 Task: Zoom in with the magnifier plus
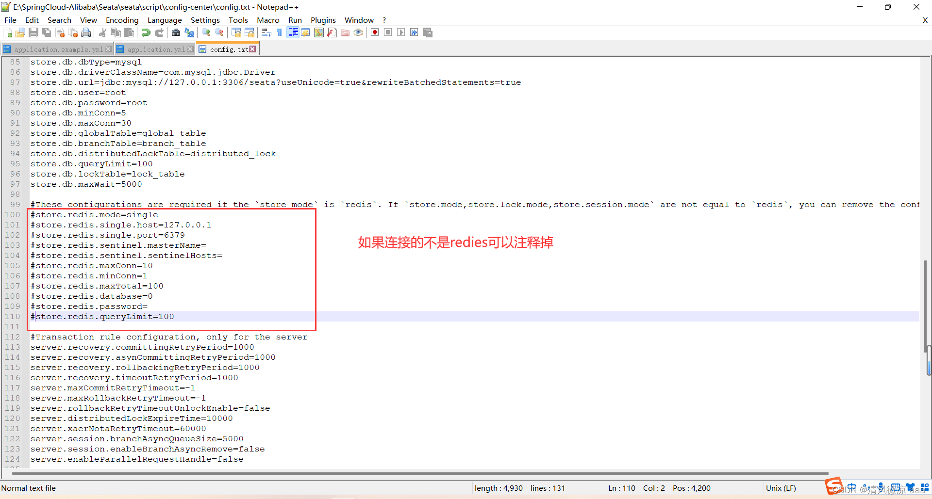(x=206, y=32)
